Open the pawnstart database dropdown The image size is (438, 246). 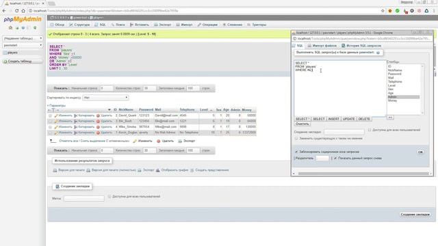[x=23, y=45]
